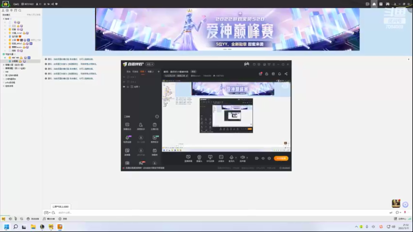Open the arrow next to broadcast speaker icon
The width and height of the screenshot is (413, 232).
(x=247, y=158)
